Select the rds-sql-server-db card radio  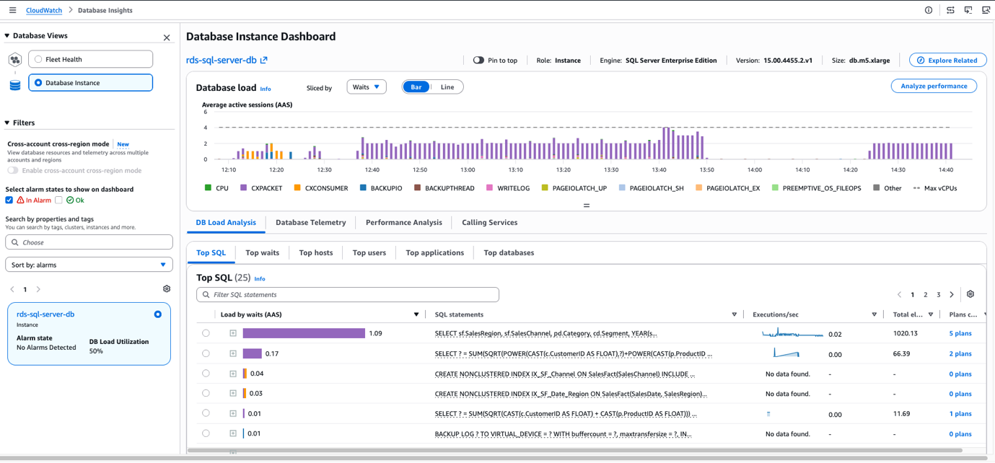pyautogui.click(x=158, y=314)
